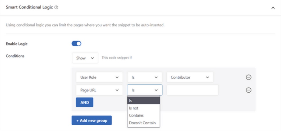Click the Enable Logic label
The height and width of the screenshot is (131, 281).
pyautogui.click(x=17, y=44)
